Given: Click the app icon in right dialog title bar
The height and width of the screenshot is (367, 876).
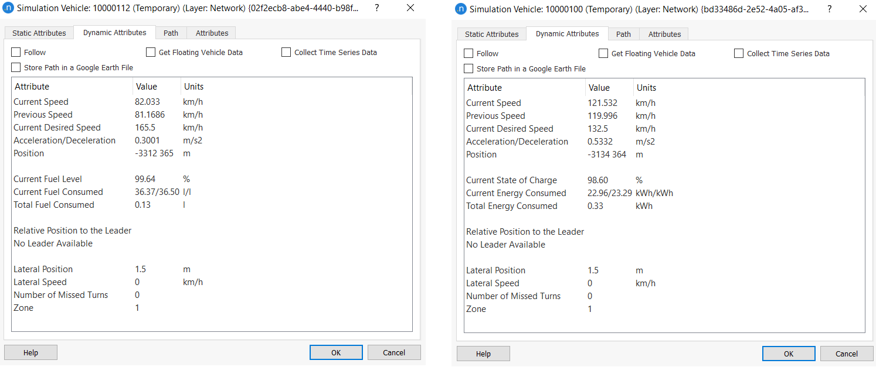Looking at the screenshot, I should pyautogui.click(x=461, y=9).
